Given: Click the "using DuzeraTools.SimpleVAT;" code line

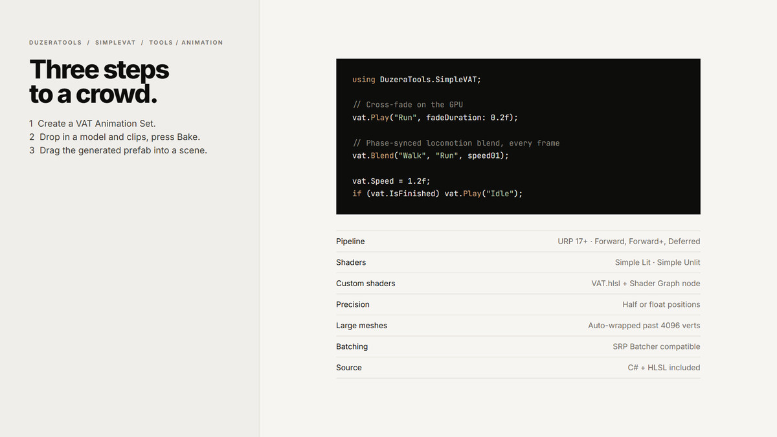Looking at the screenshot, I should 417,80.
